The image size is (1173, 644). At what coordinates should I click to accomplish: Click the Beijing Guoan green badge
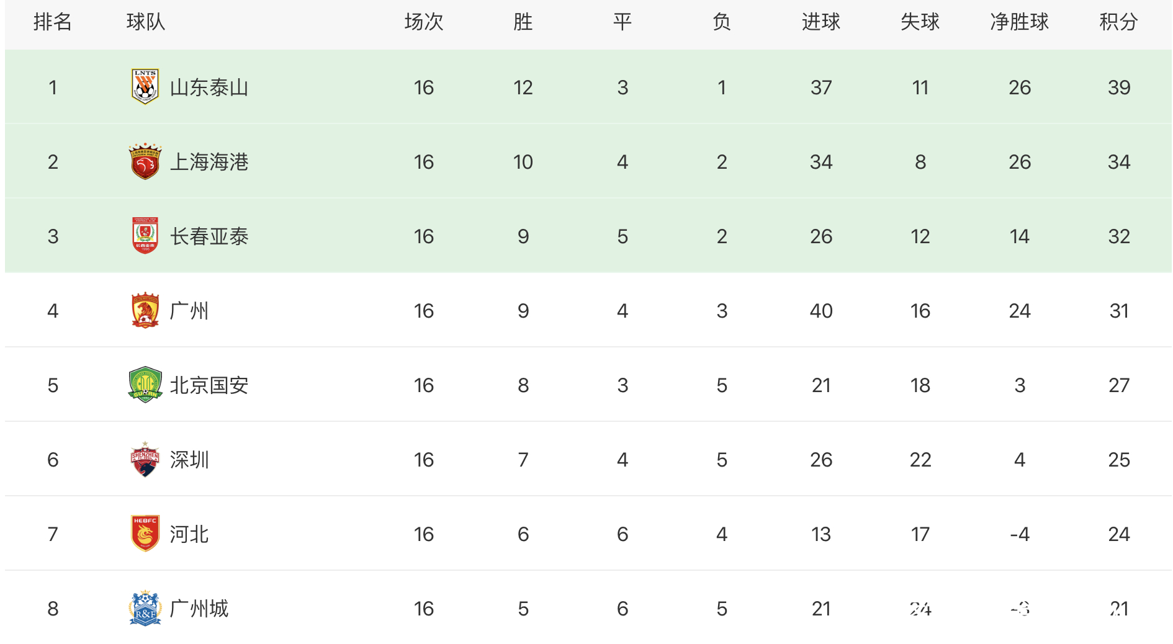[x=145, y=385]
